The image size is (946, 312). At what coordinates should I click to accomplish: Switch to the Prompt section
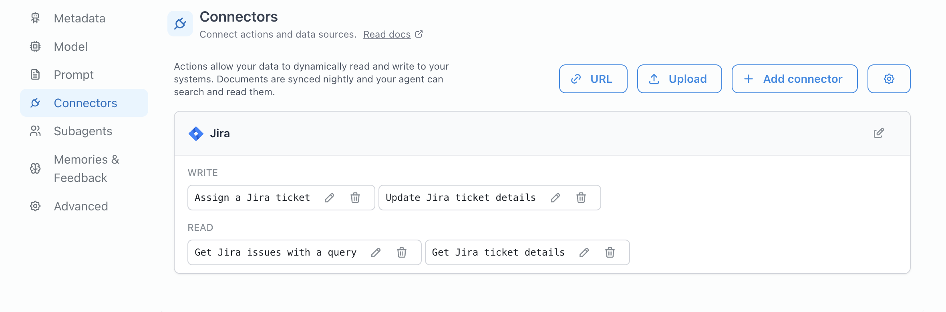(74, 75)
